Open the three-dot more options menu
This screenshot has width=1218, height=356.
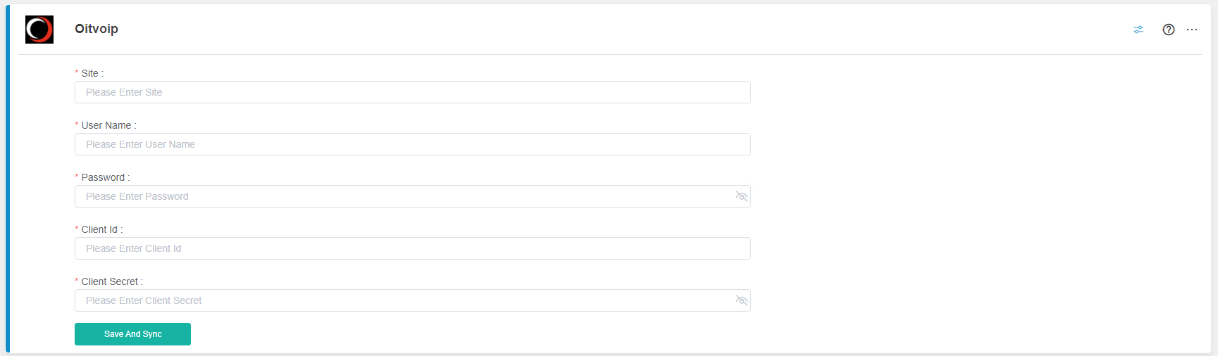point(1192,30)
